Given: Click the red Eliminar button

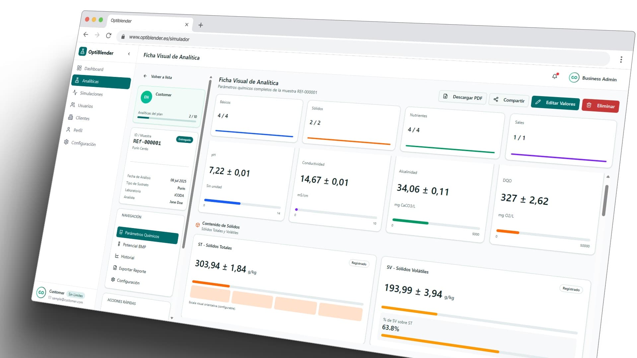Looking at the screenshot, I should point(601,106).
